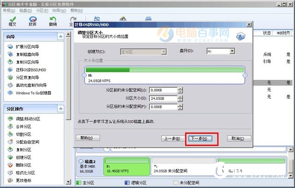Open the 磁盘(D) menu

pos(26,11)
